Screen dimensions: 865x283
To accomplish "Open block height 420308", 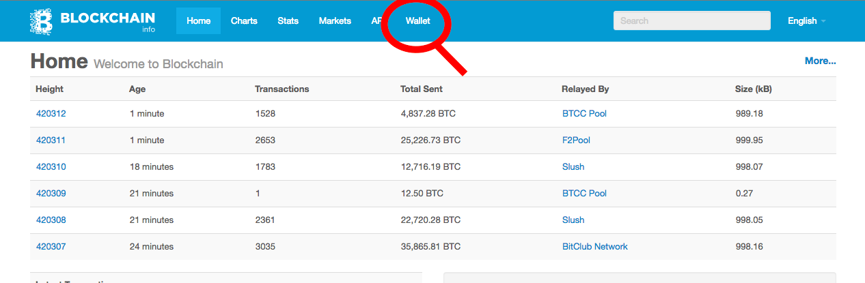I will 51,220.
